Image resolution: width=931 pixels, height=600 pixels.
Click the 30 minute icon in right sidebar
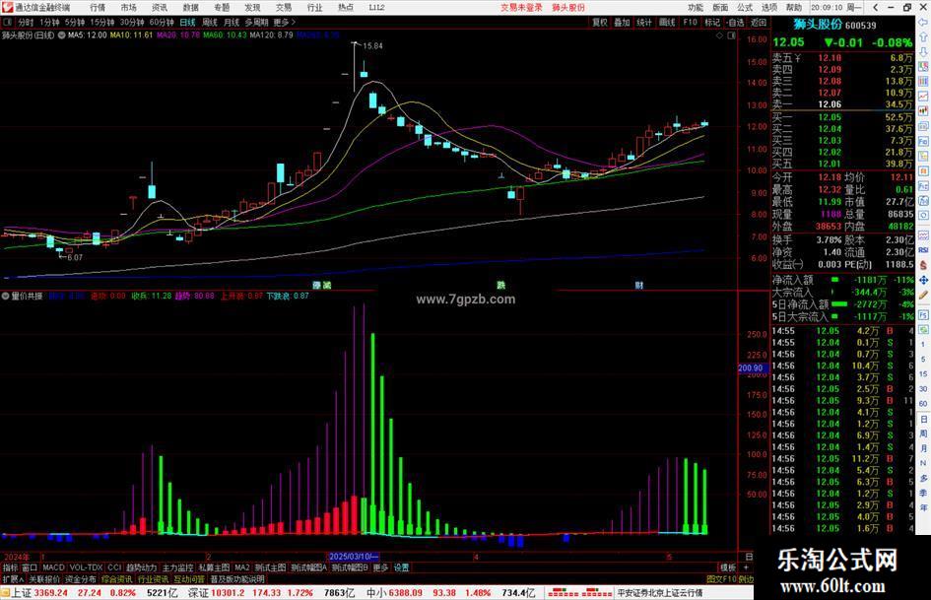tap(923, 389)
